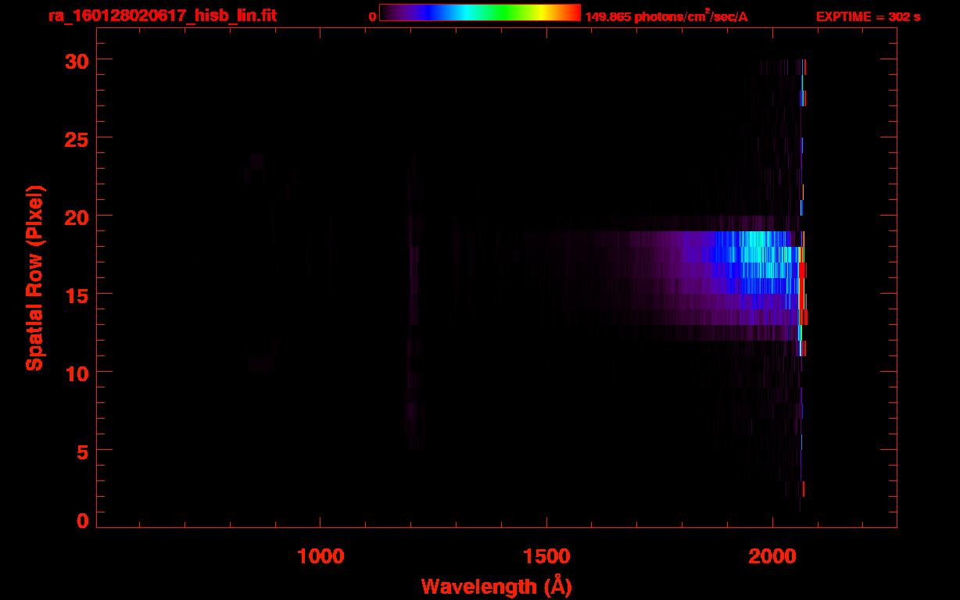Click the 1000 wavelength tick label

tap(321, 555)
